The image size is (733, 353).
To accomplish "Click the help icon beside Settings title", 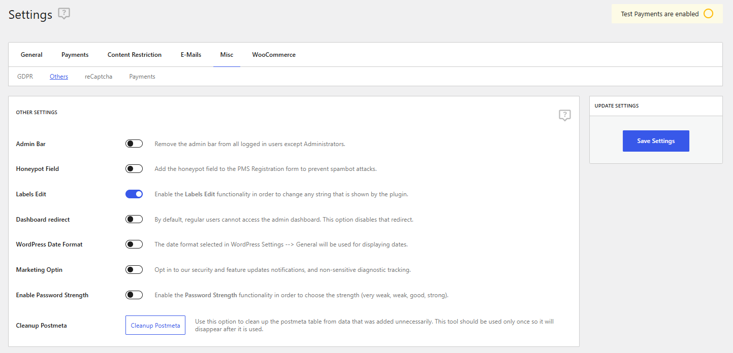I will point(63,14).
